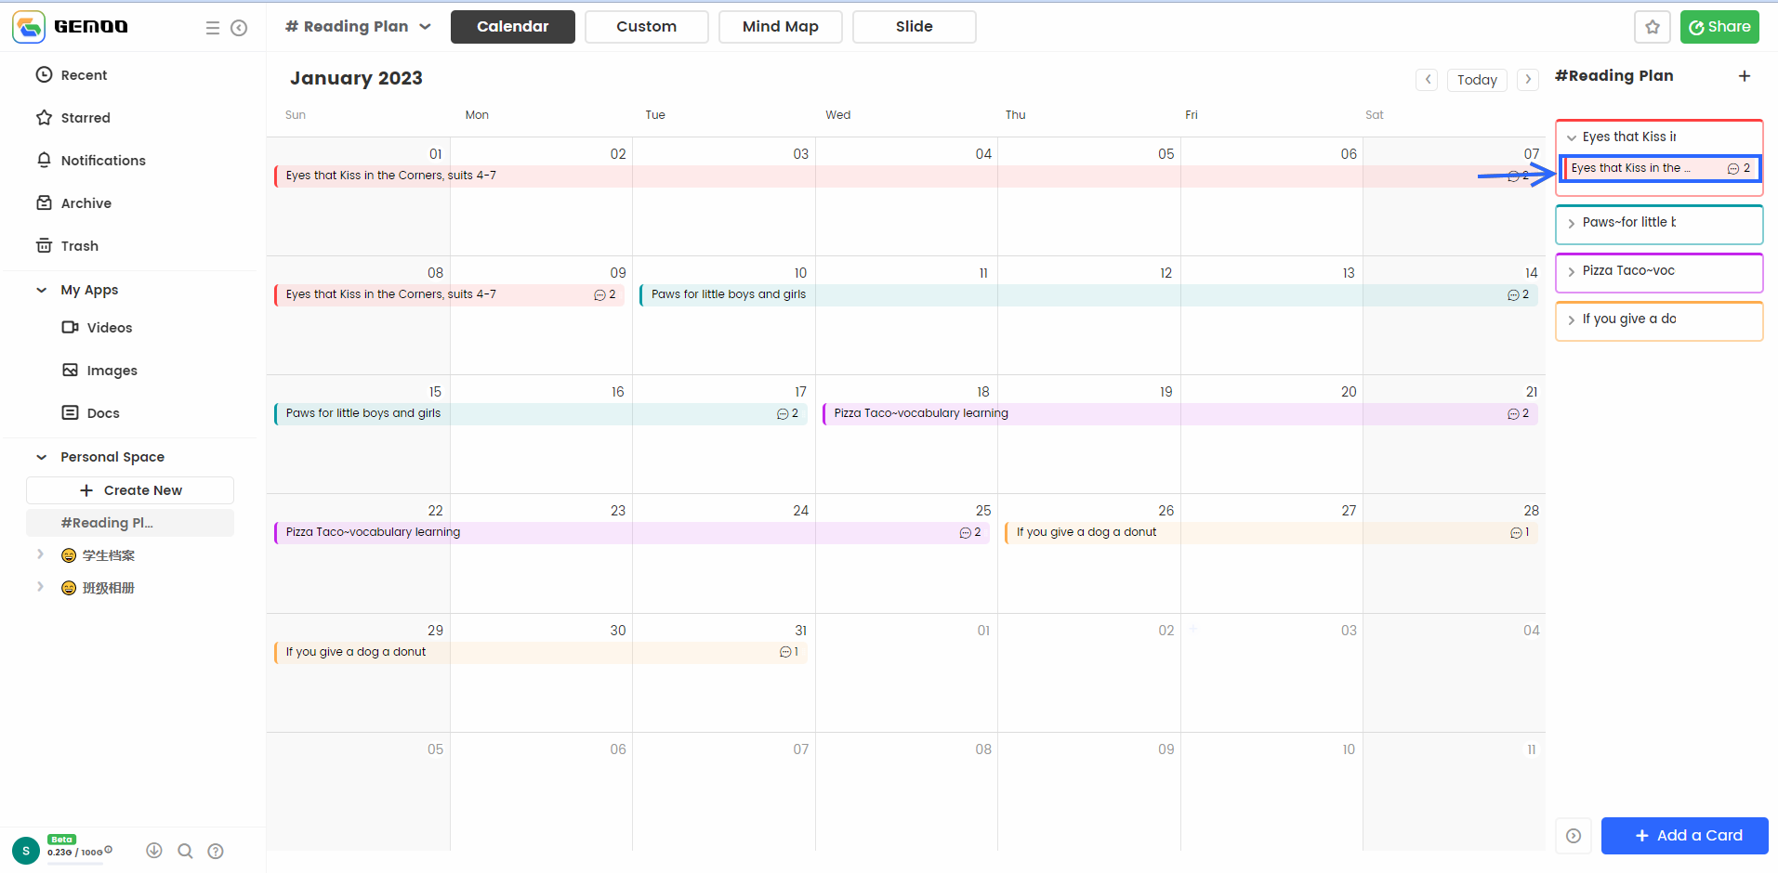Click the green user avatar S
The width and height of the screenshot is (1778, 873).
coord(26,851)
